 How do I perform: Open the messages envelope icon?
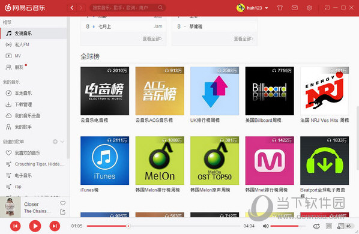(x=295, y=8)
